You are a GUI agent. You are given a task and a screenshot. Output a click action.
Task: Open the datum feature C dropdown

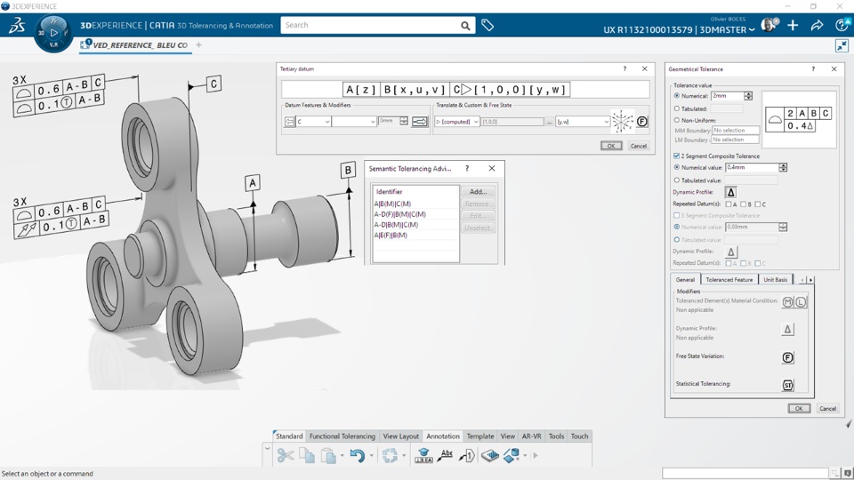coord(326,122)
